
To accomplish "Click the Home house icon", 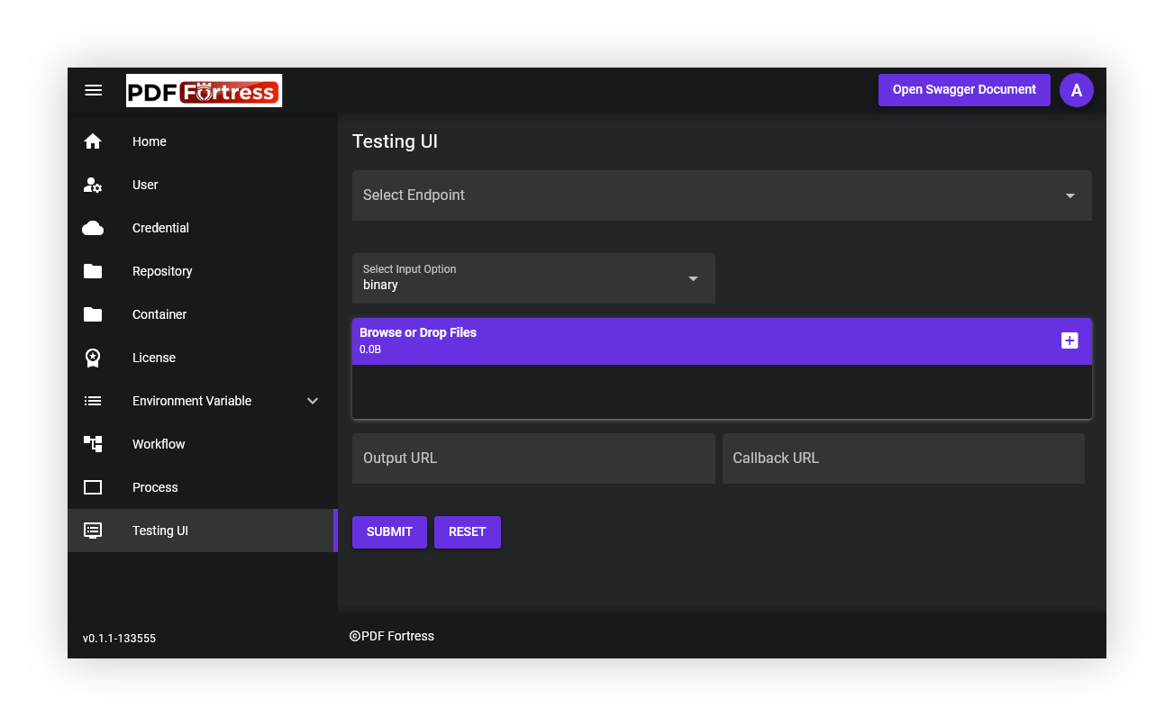I will coord(93,141).
